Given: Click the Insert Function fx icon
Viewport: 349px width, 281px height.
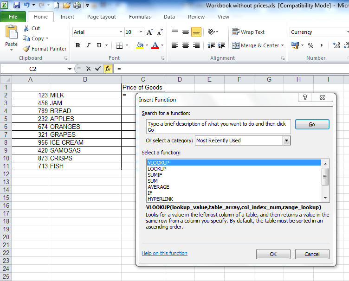Looking at the screenshot, I should coord(108,69).
